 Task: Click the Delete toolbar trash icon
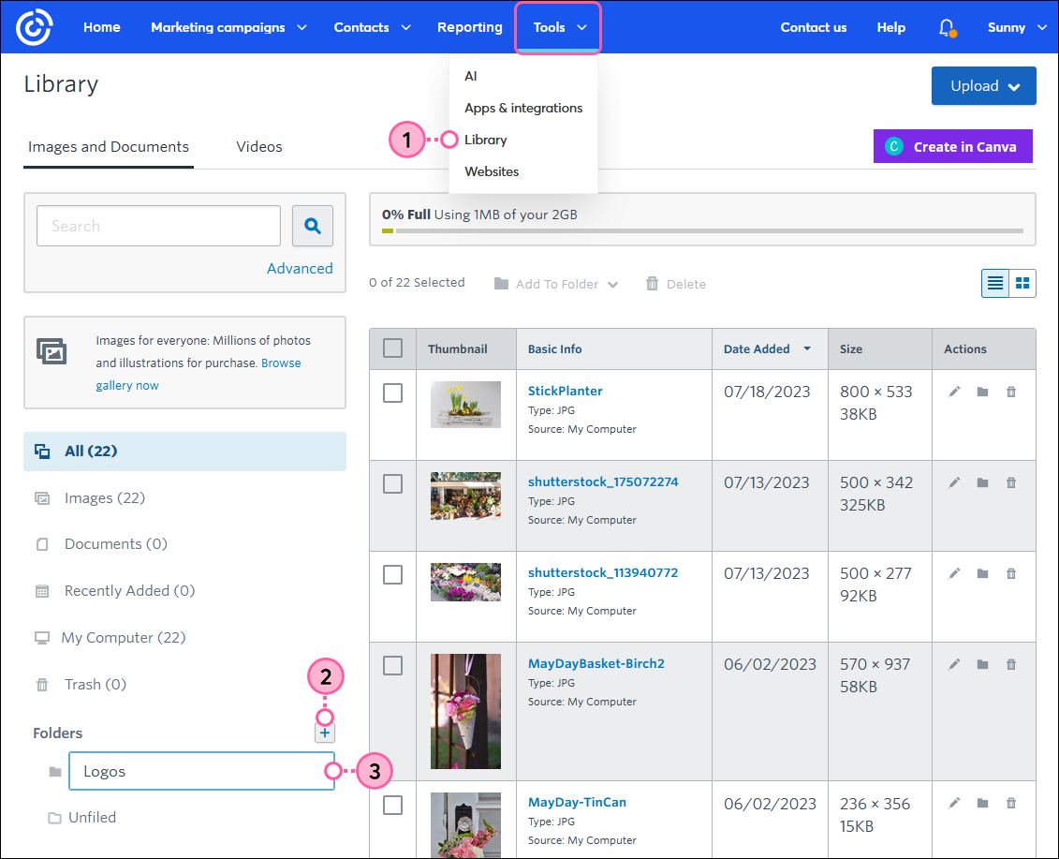pos(652,283)
